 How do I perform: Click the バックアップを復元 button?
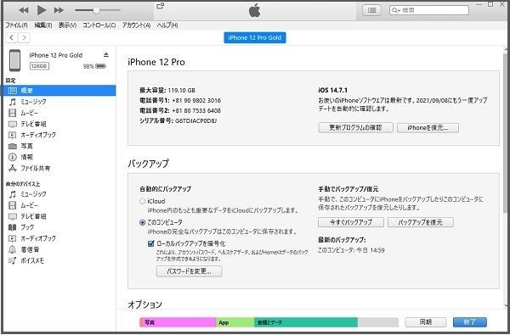click(x=420, y=222)
